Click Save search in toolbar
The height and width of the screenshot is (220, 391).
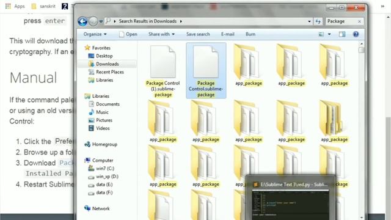coord(198,34)
